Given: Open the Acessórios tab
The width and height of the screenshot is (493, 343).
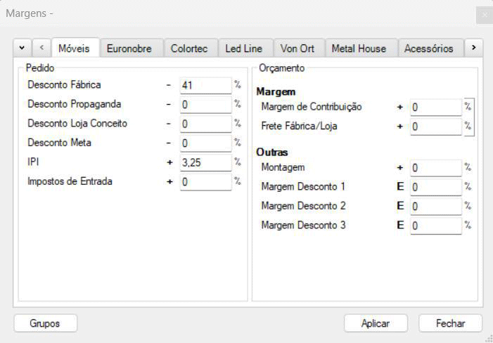Looking at the screenshot, I should tap(428, 48).
